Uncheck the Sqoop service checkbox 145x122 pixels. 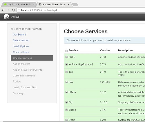pos(66,110)
